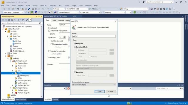188x105 pixels.
Task: Switch to the Output tab
Action: pos(55,99)
